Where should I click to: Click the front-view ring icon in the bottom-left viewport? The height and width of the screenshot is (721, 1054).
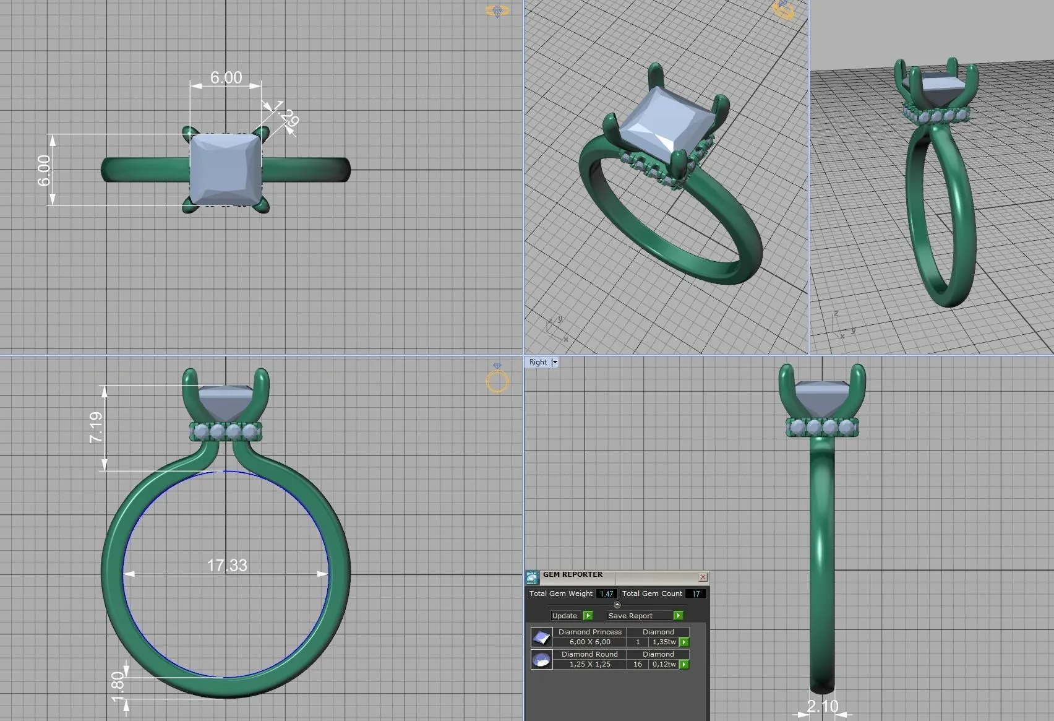click(x=497, y=379)
